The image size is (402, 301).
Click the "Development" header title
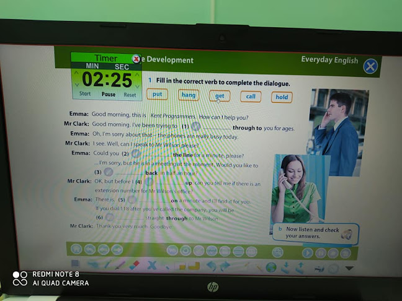(170, 60)
